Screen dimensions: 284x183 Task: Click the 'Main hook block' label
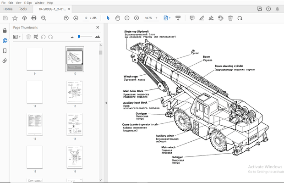click(x=133, y=91)
